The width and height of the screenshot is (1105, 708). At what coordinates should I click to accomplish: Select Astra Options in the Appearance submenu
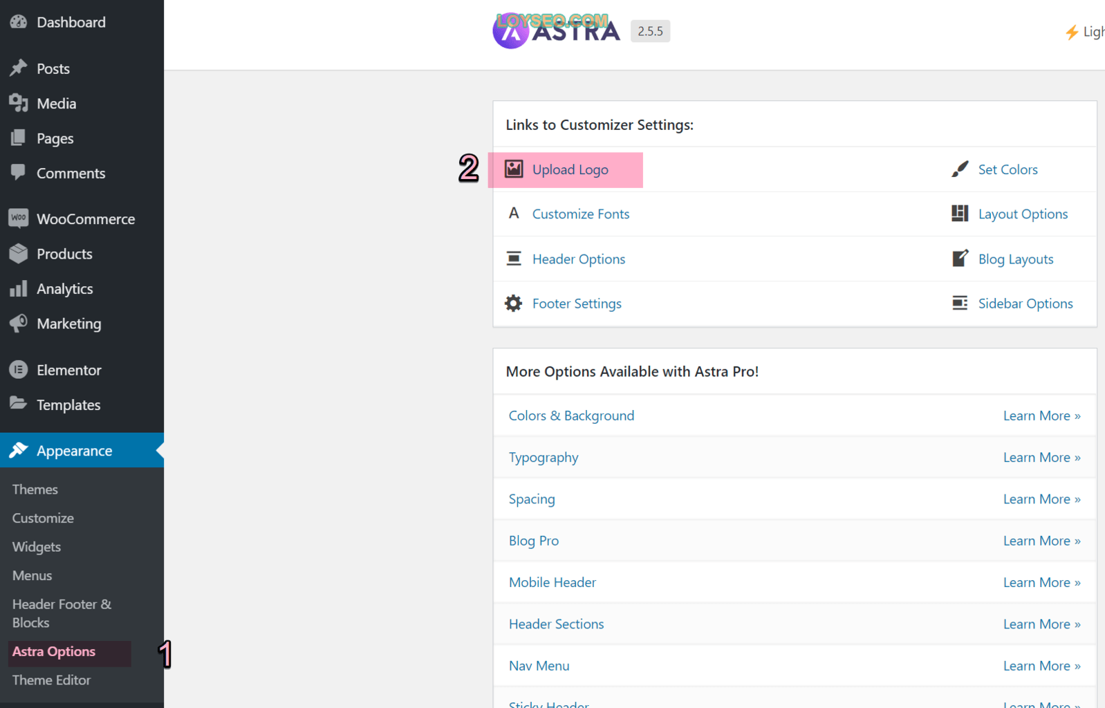click(x=54, y=652)
